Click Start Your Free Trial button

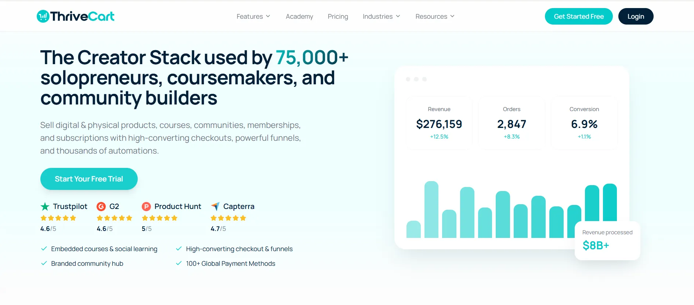coord(89,179)
